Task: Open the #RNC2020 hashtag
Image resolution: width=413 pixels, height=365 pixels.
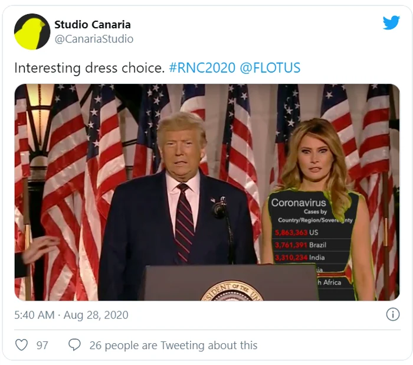Action: [202, 68]
